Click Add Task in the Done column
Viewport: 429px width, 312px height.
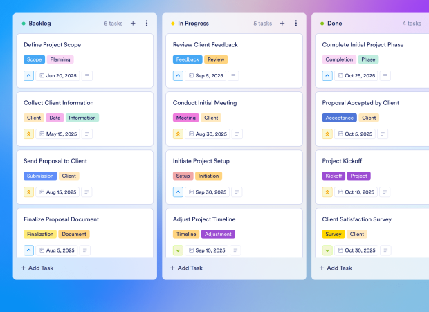336,268
